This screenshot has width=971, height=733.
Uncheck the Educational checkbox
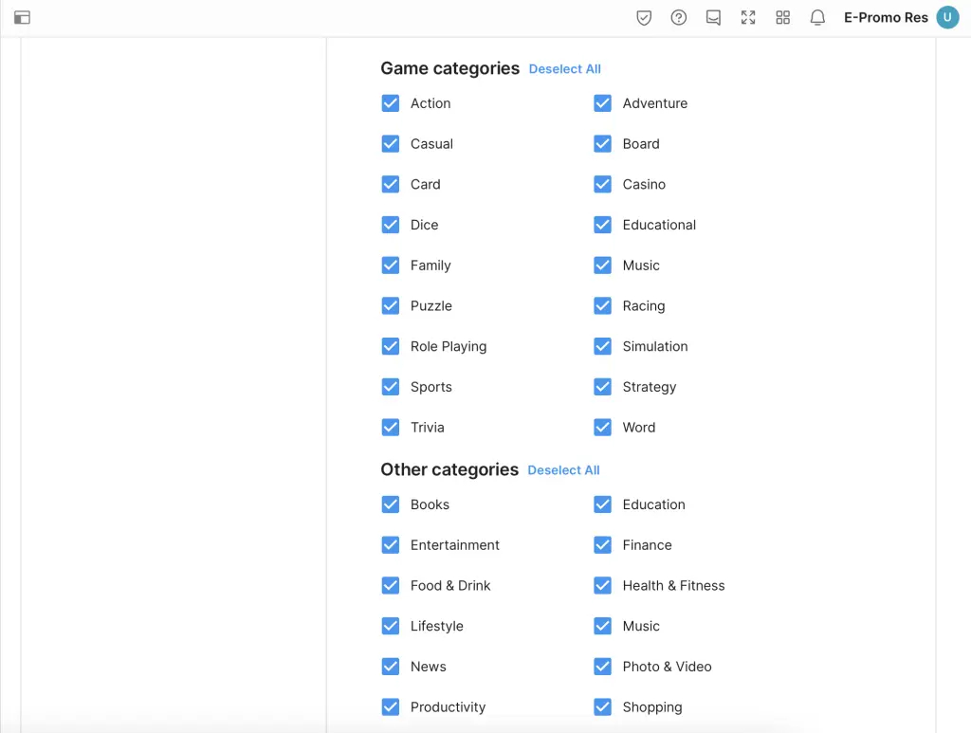602,225
